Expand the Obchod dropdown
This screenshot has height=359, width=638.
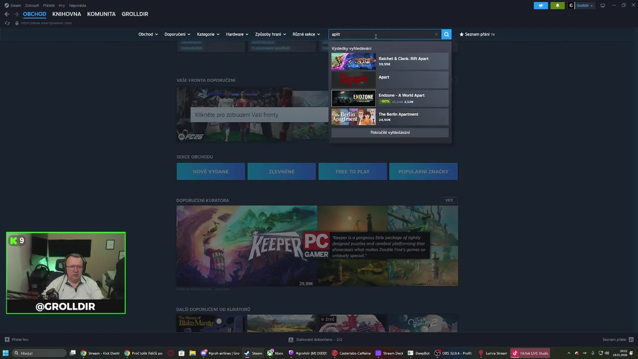[148, 34]
